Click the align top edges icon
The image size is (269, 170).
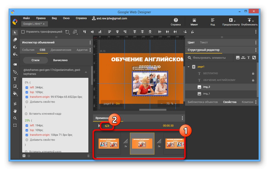click(x=84, y=32)
